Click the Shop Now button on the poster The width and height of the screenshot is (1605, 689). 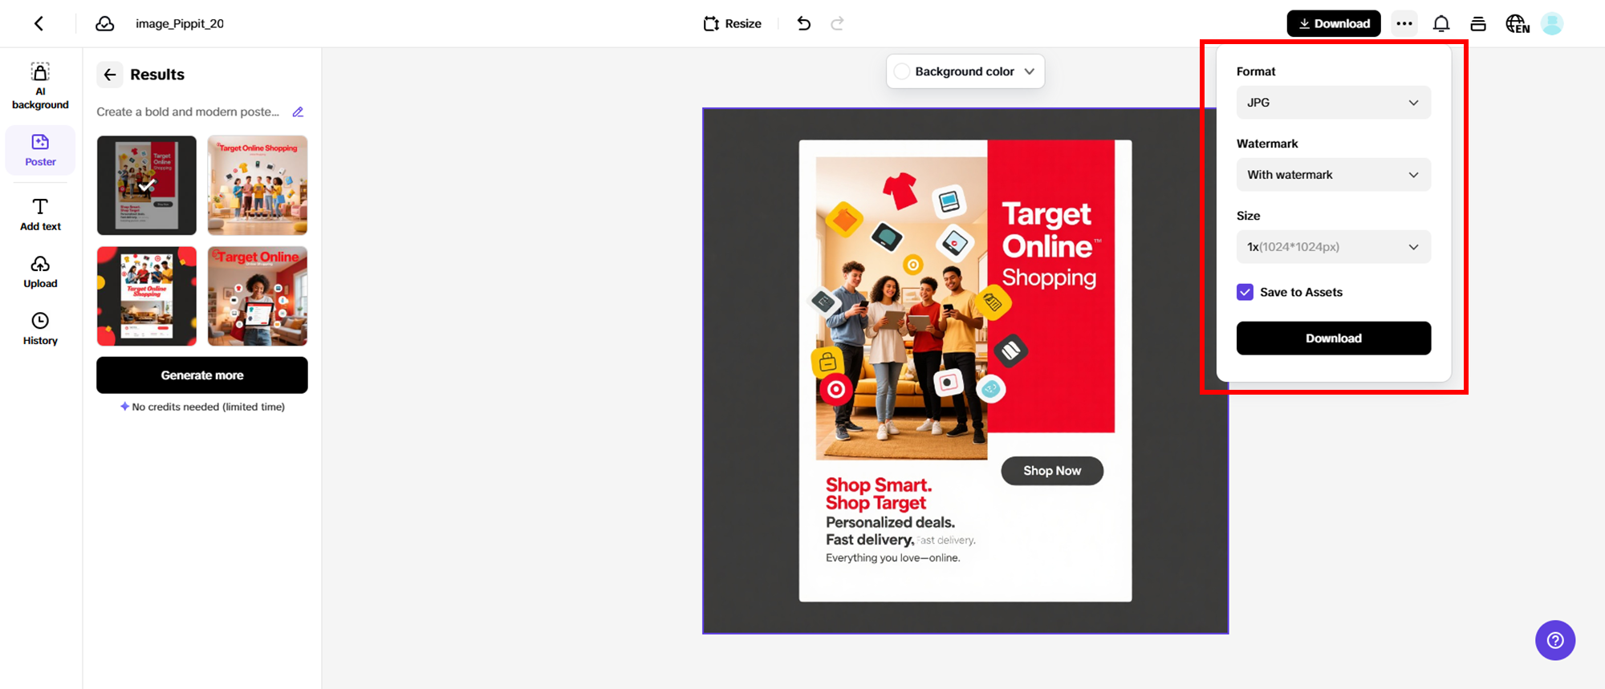(1052, 471)
